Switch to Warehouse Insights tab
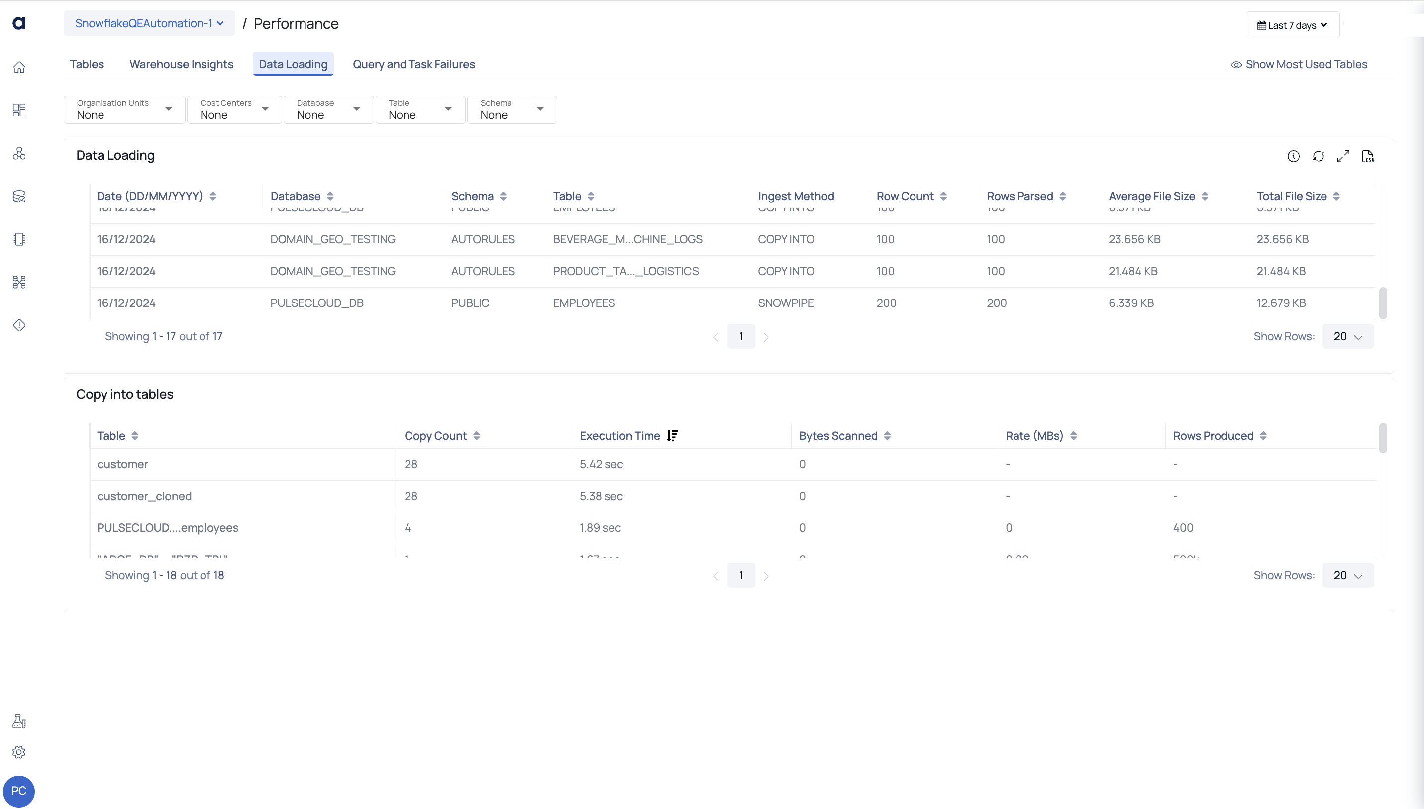 [181, 65]
